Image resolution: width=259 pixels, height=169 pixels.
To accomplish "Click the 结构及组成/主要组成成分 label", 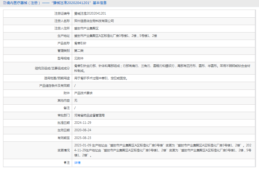I will (52, 68).
